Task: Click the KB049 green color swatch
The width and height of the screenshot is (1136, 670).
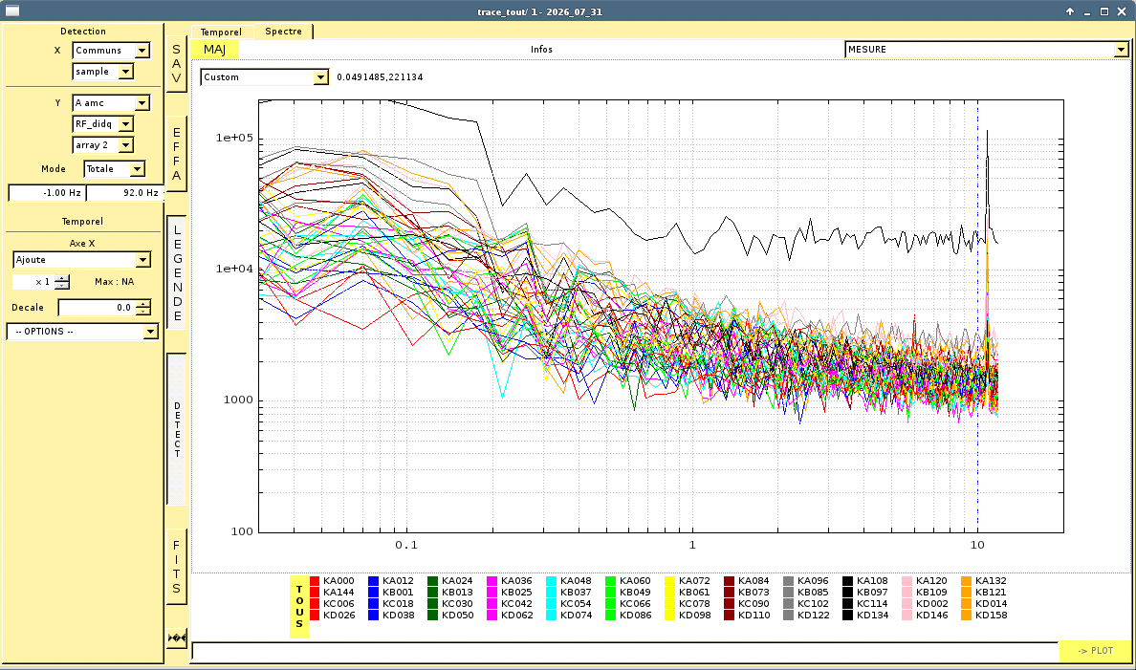Action: [610, 592]
